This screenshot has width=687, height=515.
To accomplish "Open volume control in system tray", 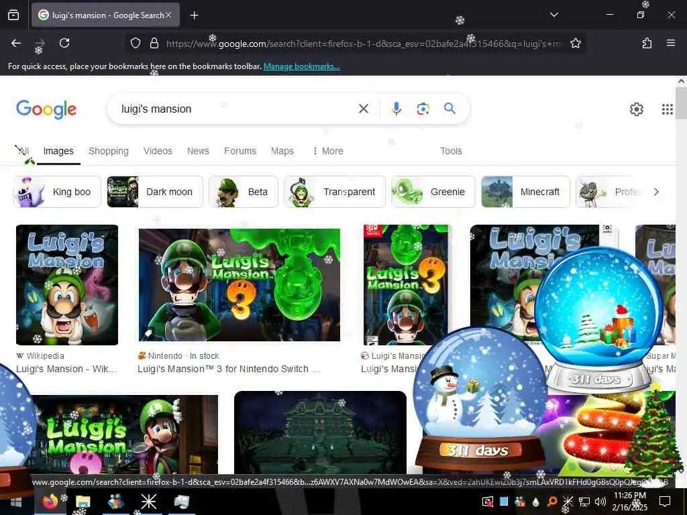I will click(x=600, y=502).
